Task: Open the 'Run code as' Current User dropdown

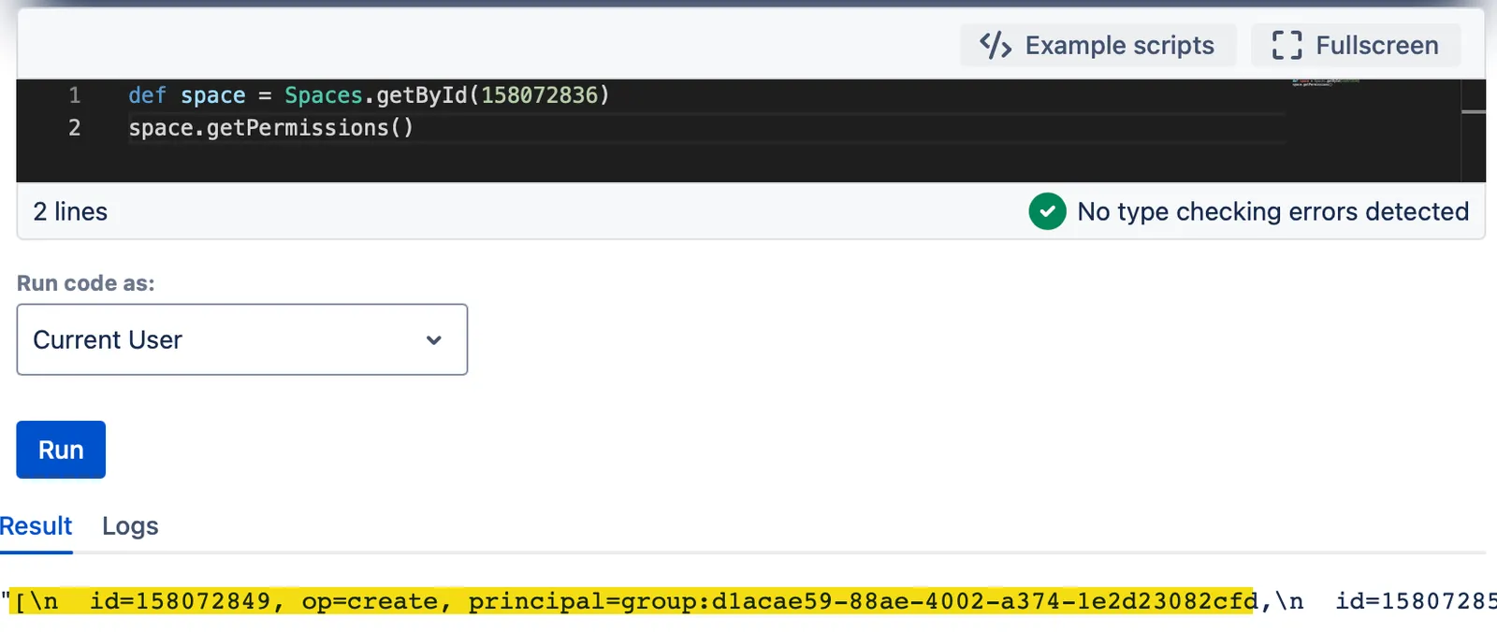Action: 242,339
